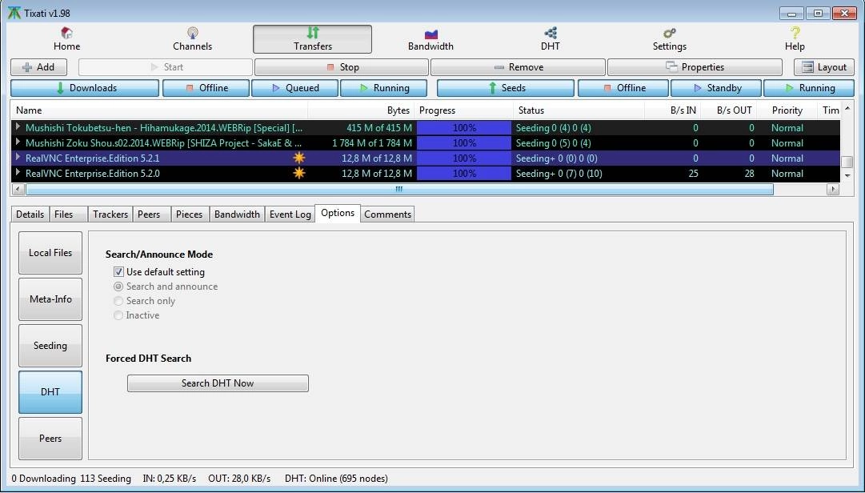The image size is (865, 493).
Task: Open Local Files options page
Action: 50,253
